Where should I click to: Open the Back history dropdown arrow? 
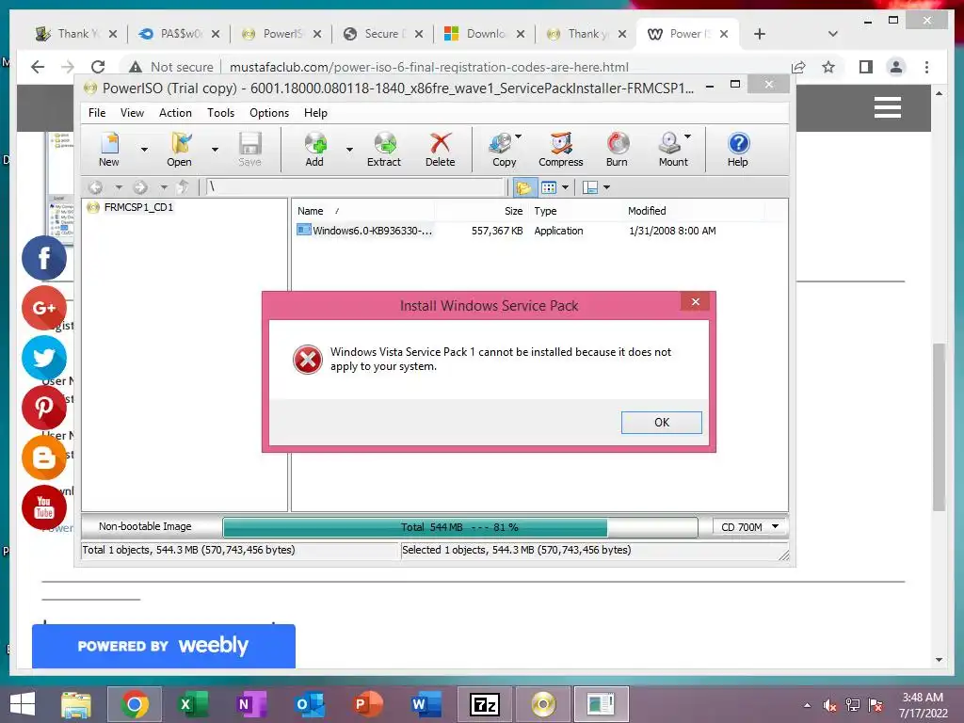click(x=119, y=187)
